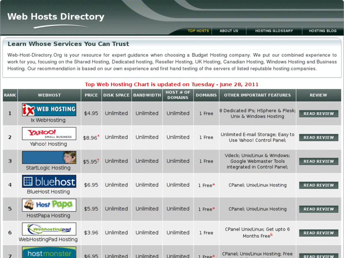Click the Ix Web Hosting logo
This screenshot has height=258, width=344.
pyautogui.click(x=49, y=109)
